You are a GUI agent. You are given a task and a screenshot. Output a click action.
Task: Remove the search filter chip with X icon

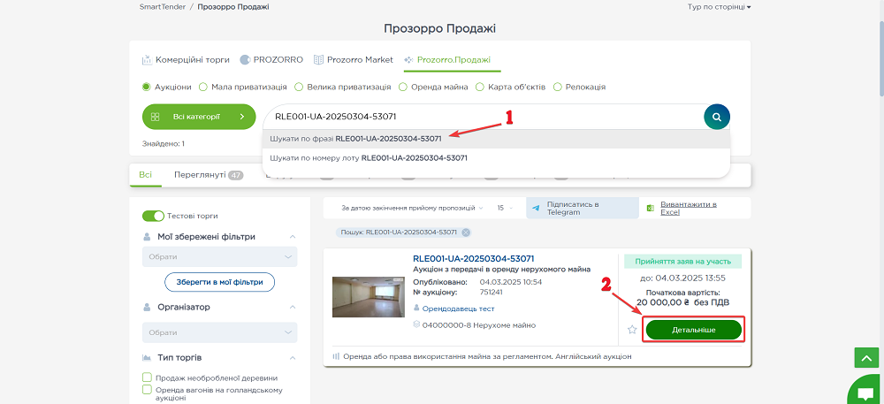[466, 232]
